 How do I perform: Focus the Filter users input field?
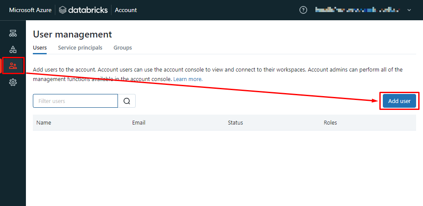coord(75,101)
